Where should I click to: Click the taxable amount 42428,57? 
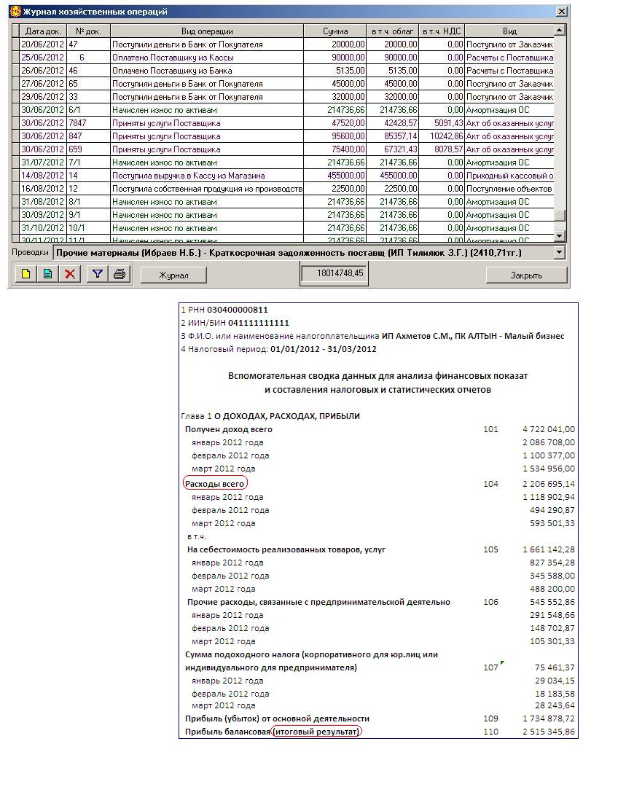[x=392, y=123]
